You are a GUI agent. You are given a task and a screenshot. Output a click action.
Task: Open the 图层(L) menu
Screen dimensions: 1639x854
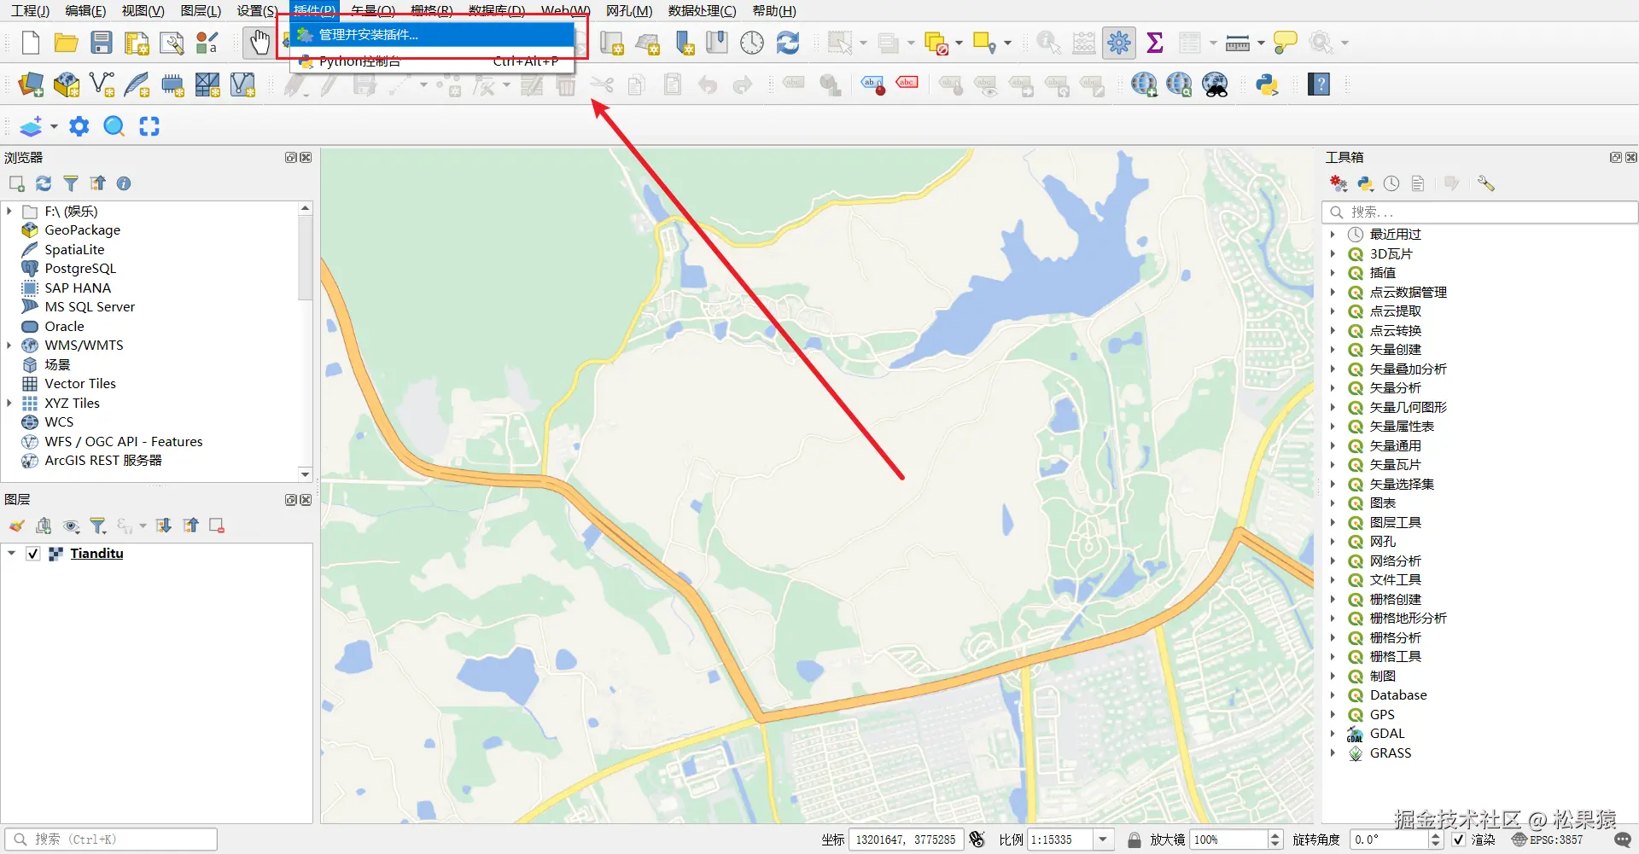tap(201, 11)
